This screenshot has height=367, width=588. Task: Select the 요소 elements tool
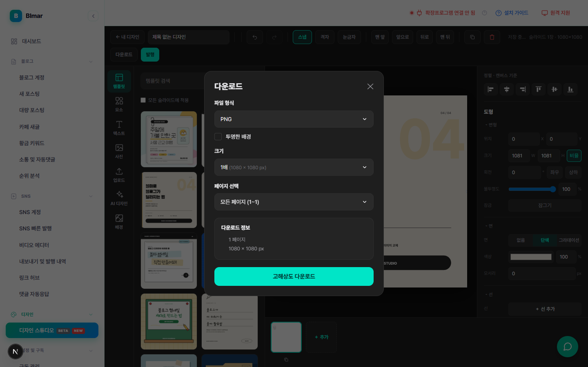119,104
